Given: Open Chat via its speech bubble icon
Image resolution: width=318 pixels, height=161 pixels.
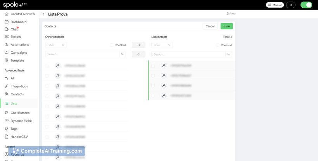Looking at the screenshot, I should (7, 29).
